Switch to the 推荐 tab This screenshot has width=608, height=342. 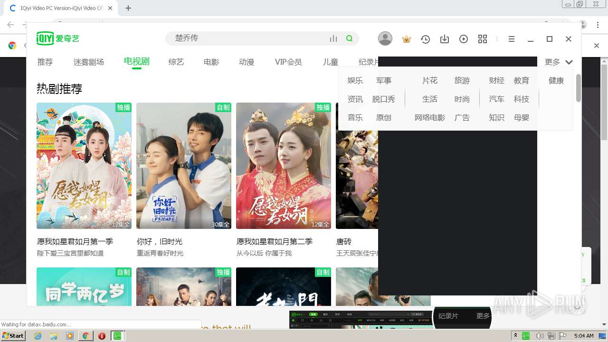[x=45, y=62]
